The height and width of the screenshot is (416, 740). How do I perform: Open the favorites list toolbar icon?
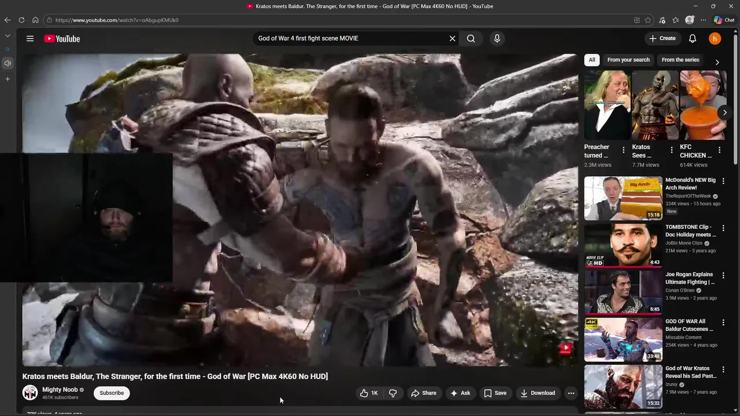point(676,20)
